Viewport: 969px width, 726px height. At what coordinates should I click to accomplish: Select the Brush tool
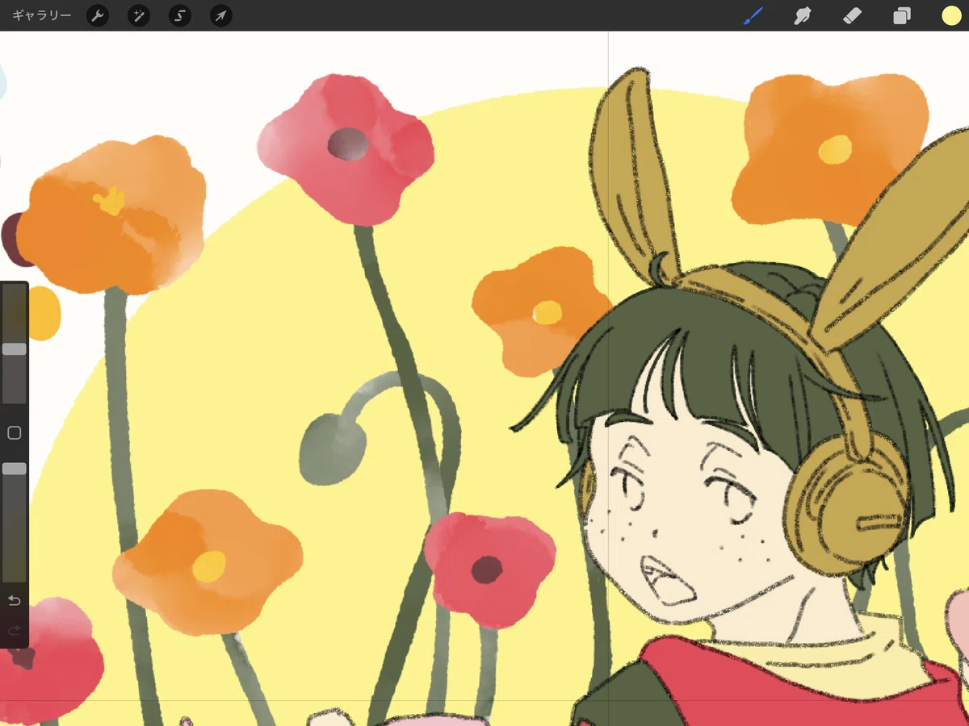point(753,15)
